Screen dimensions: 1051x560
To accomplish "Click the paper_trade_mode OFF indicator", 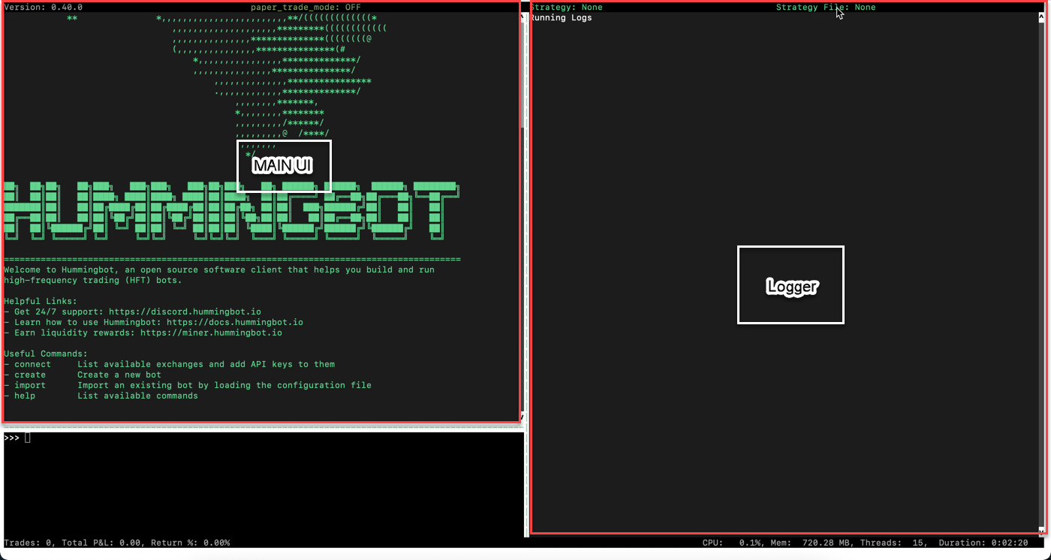I will (306, 7).
